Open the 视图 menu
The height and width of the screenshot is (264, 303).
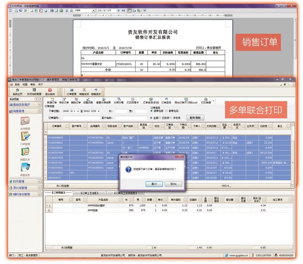24,84
